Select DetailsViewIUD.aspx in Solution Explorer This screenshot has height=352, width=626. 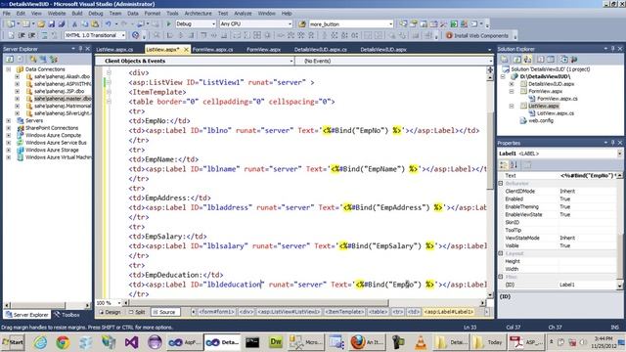[551, 84]
